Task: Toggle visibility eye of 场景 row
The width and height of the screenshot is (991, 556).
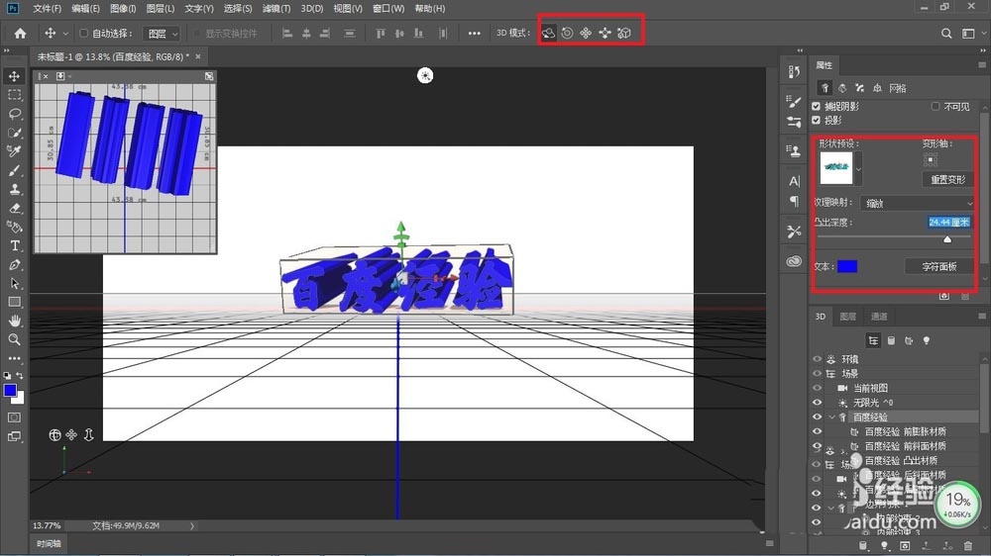Action: pos(817,374)
